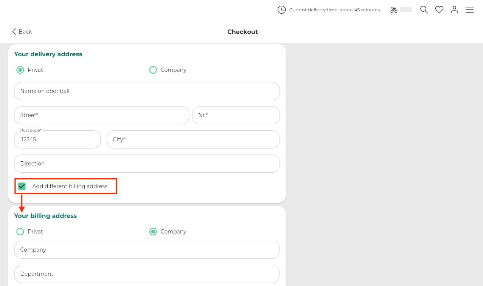
Task: Click the house Nr. field
Action: [x=236, y=115]
